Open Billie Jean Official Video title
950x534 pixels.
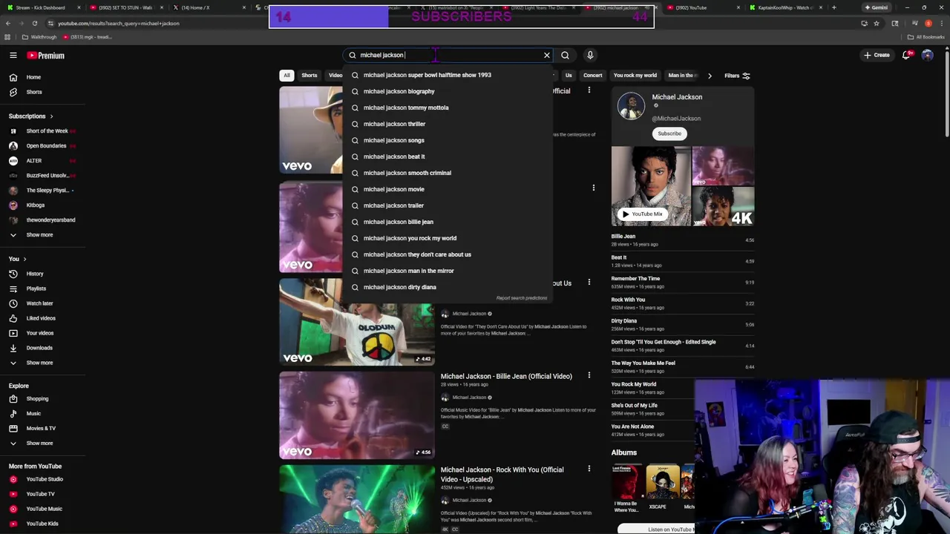tap(506, 376)
